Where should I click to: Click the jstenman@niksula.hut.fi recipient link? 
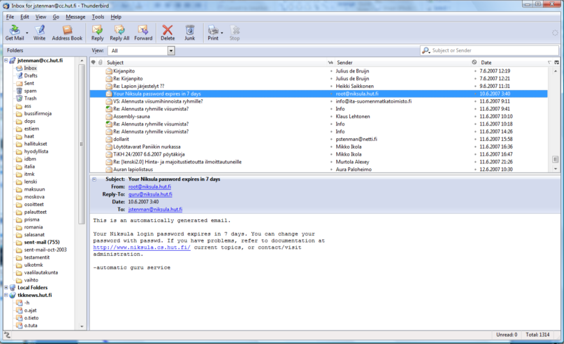(x=155, y=209)
